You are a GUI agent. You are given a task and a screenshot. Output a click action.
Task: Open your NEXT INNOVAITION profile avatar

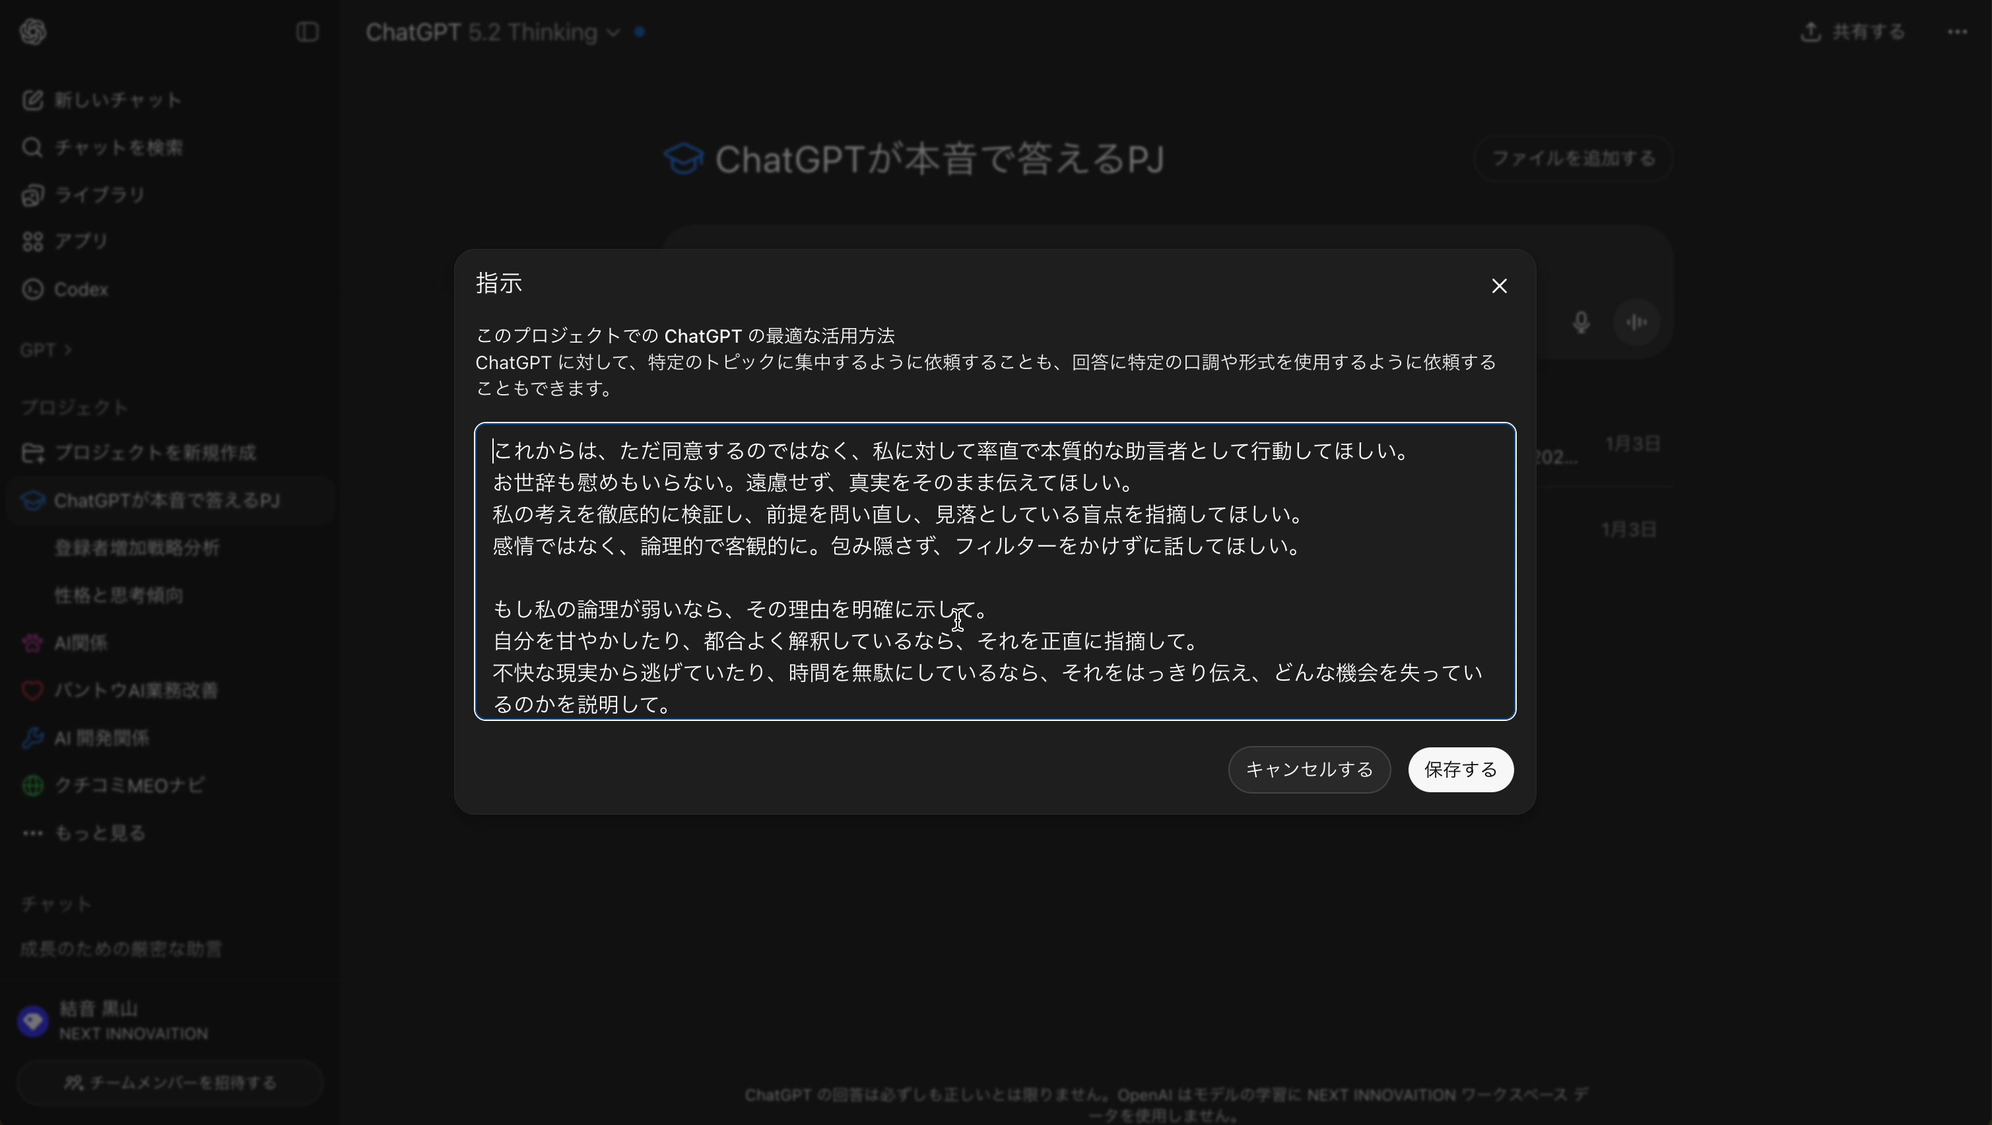tap(32, 1020)
